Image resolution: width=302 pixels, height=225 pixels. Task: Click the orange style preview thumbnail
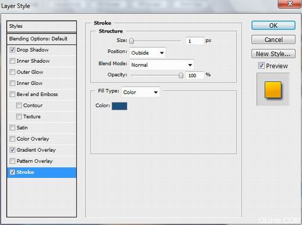pyautogui.click(x=273, y=90)
